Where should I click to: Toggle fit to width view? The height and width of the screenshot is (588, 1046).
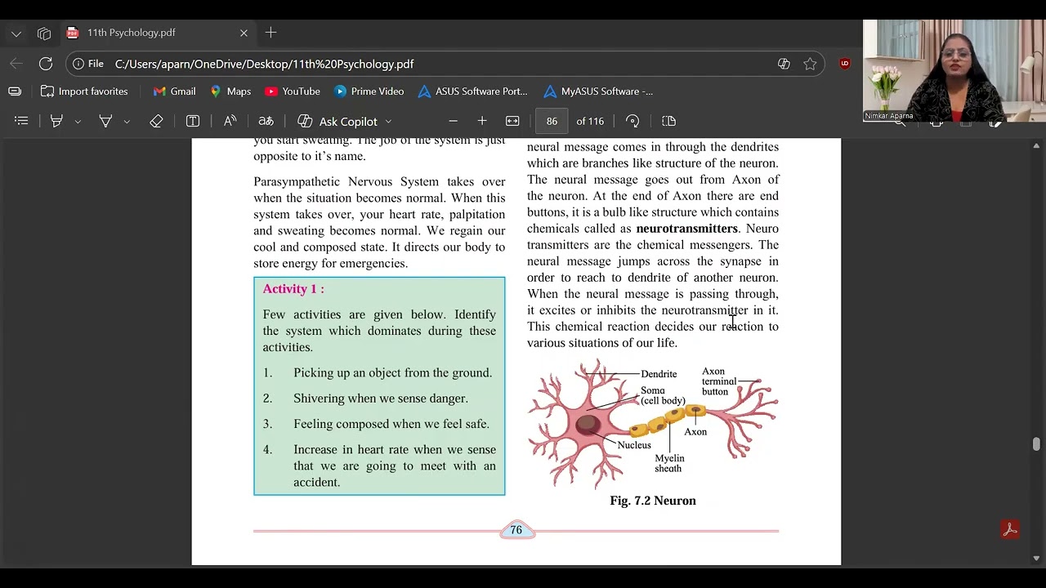(512, 121)
